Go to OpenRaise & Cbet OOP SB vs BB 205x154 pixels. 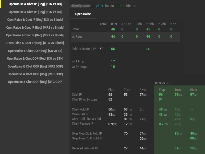pos(35,51)
